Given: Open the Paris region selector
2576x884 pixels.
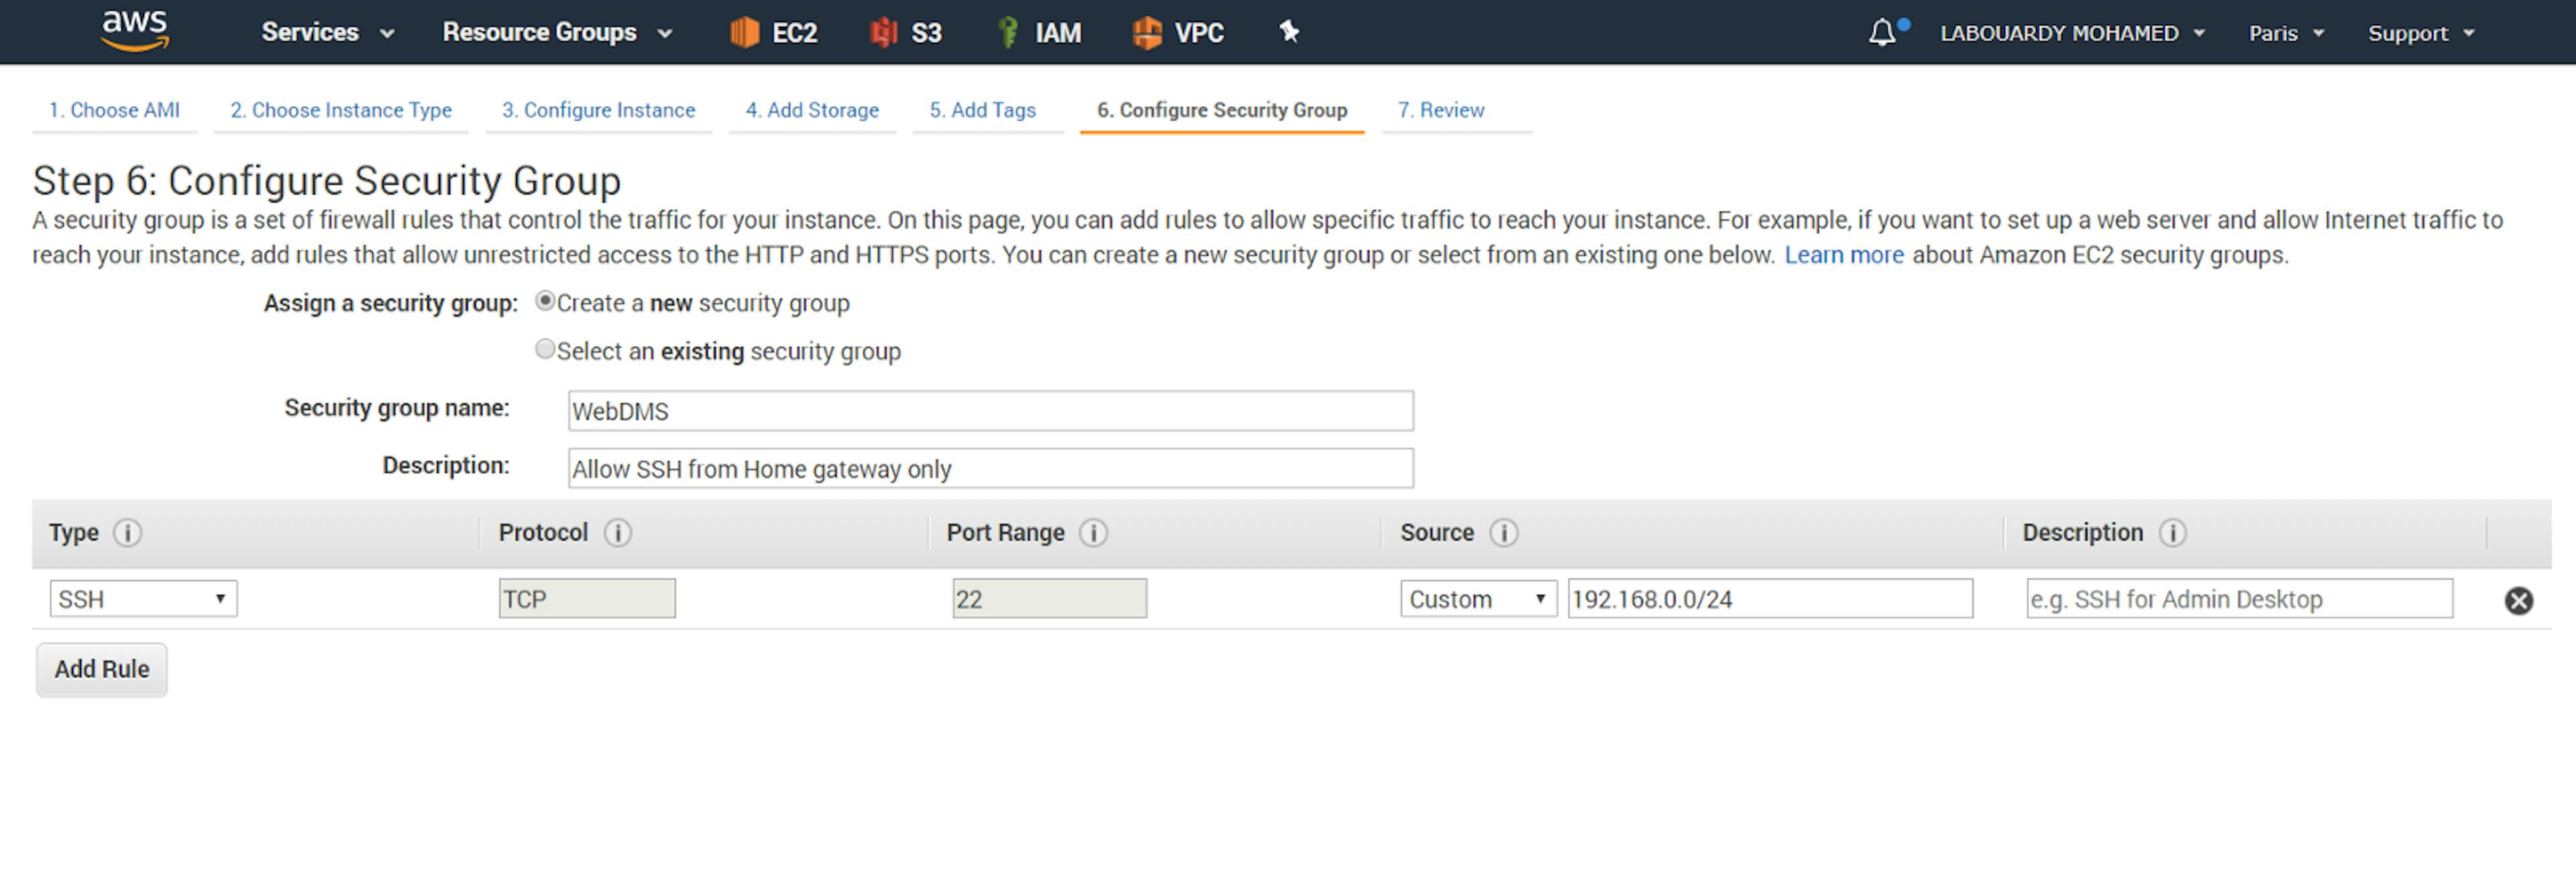Looking at the screenshot, I should pyautogui.click(x=2285, y=33).
